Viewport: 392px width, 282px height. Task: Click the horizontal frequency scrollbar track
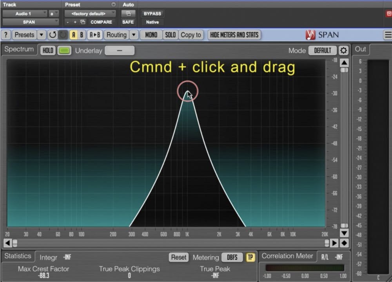coord(169,243)
